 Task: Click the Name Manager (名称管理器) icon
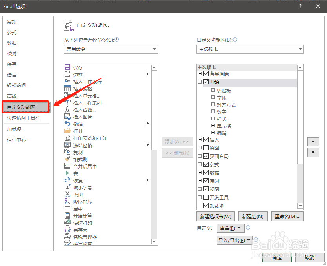tap(67, 237)
